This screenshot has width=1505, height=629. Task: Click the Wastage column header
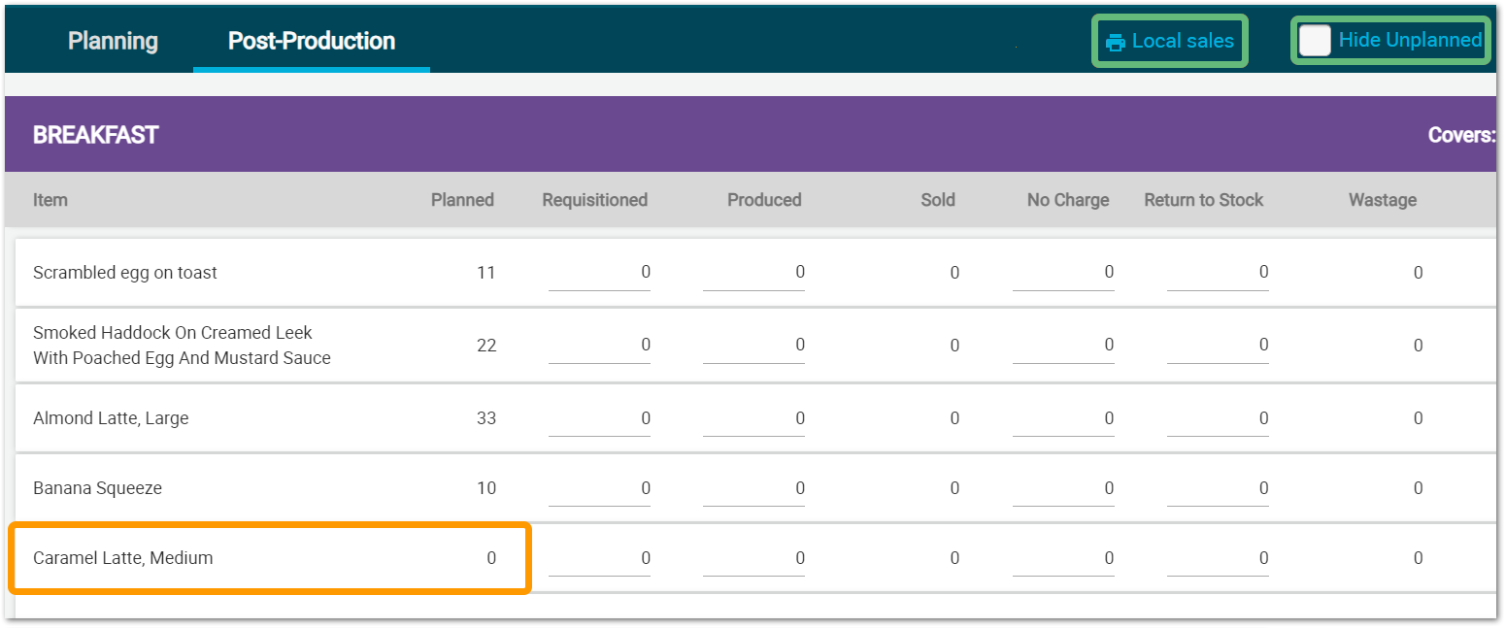click(1382, 200)
